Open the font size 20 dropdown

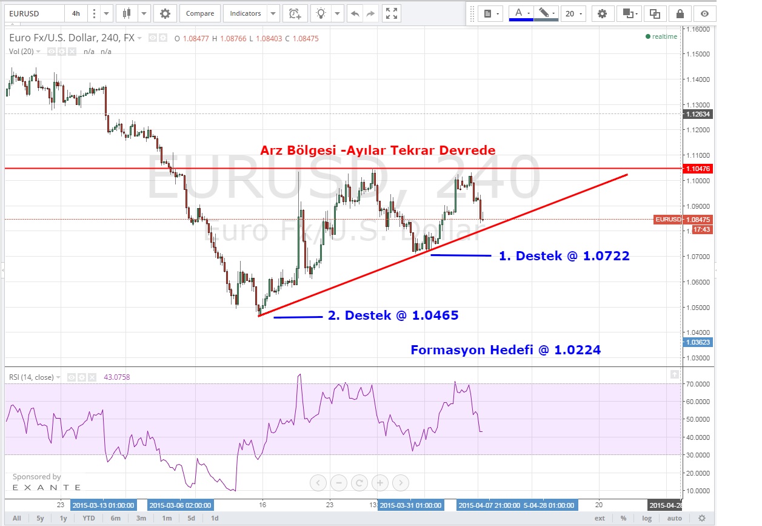coord(573,13)
